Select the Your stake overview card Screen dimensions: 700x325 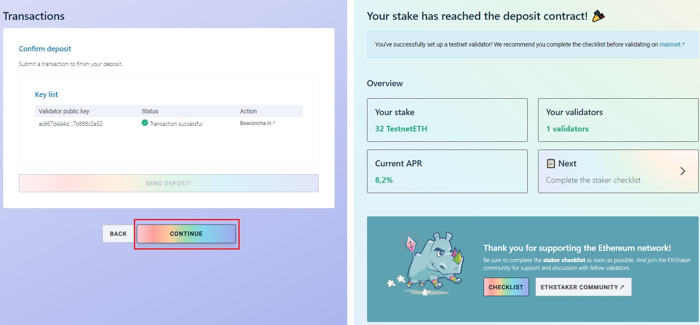pyautogui.click(x=447, y=120)
